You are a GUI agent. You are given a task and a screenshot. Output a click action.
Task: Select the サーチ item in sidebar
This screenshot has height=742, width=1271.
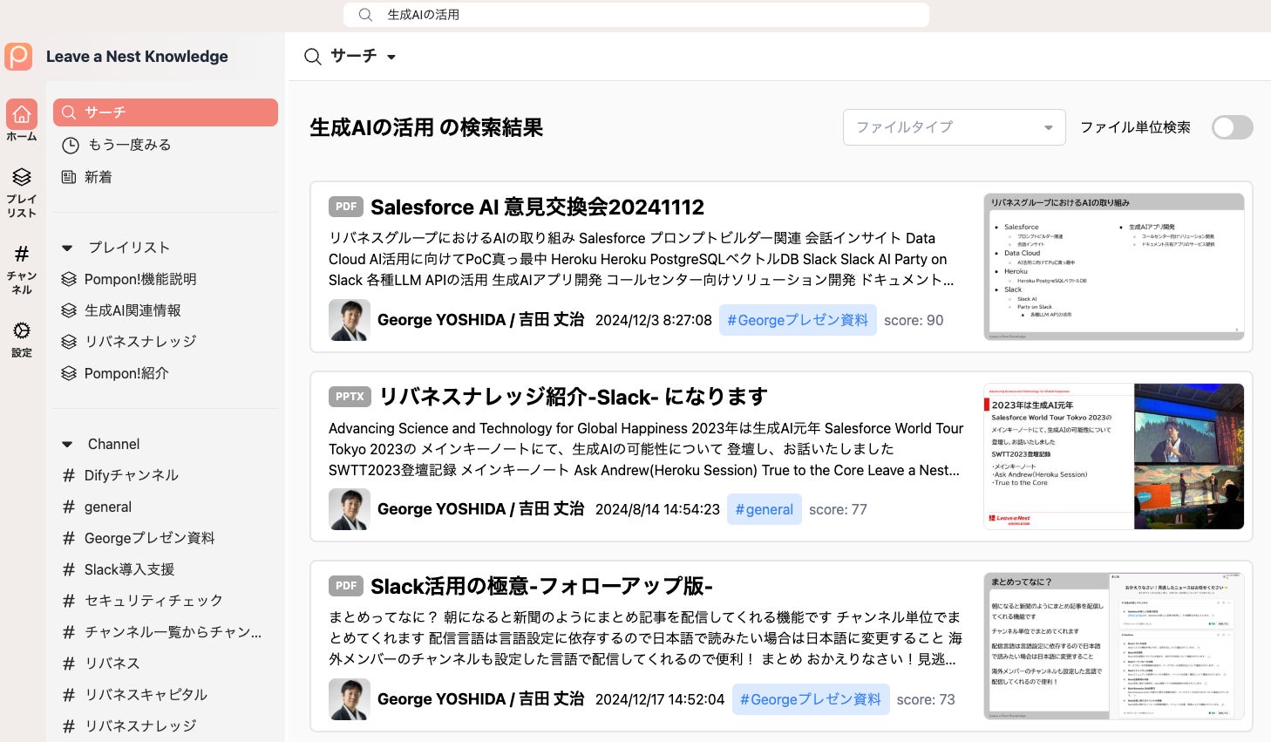pyautogui.click(x=166, y=112)
